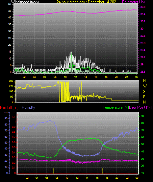Click the N compass label at top
The width and height of the screenshot is (153, 182).
(x=144, y=80)
